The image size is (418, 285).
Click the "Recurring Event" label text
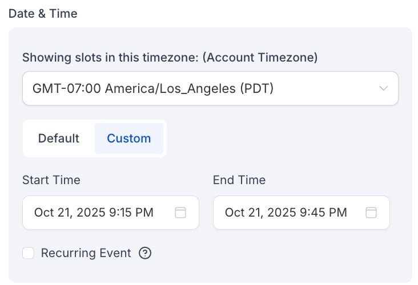pos(86,253)
